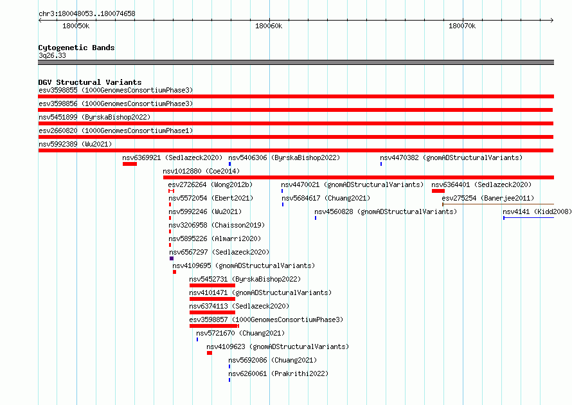This screenshot has height=405, width=572.
Task: Click blue marker under nsv4470382
Action: pyautogui.click(x=381, y=164)
